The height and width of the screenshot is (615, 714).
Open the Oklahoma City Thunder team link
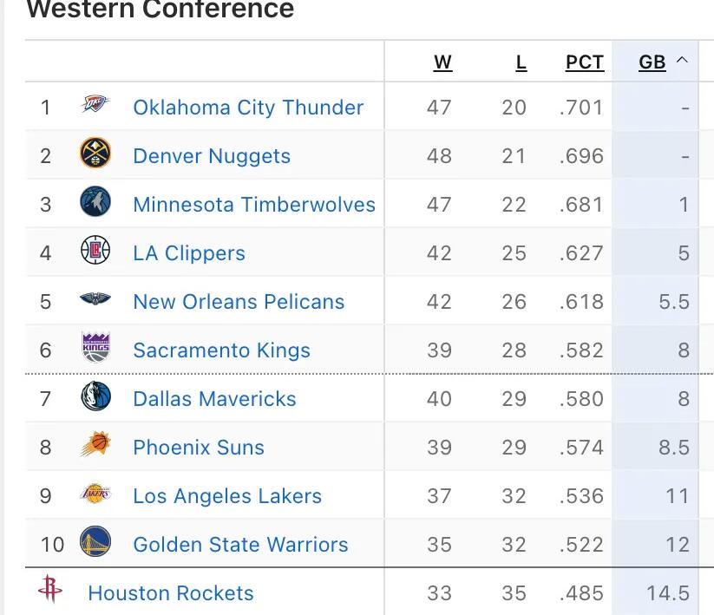[x=248, y=108]
